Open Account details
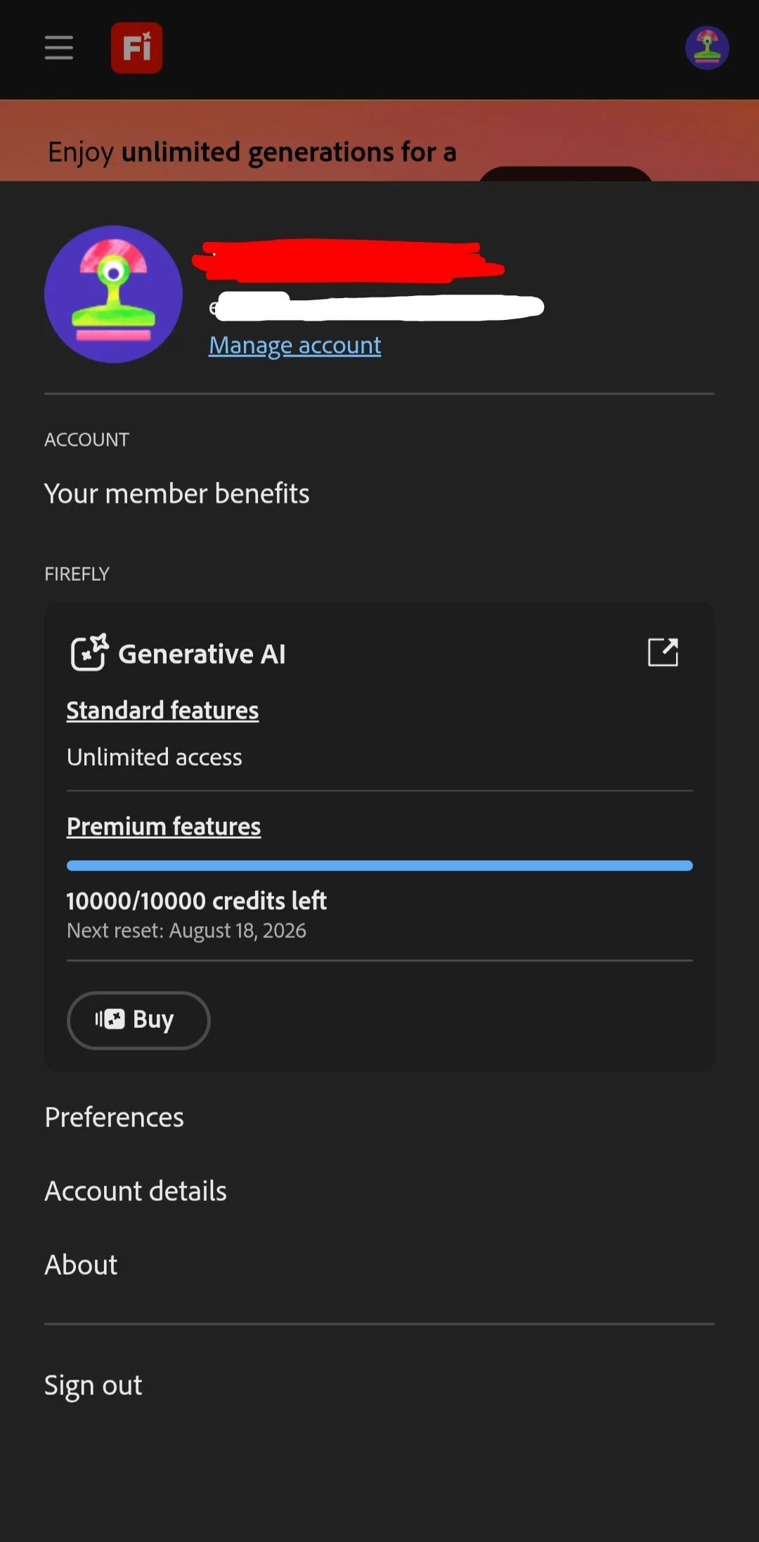The width and height of the screenshot is (759, 1542). [x=136, y=1191]
